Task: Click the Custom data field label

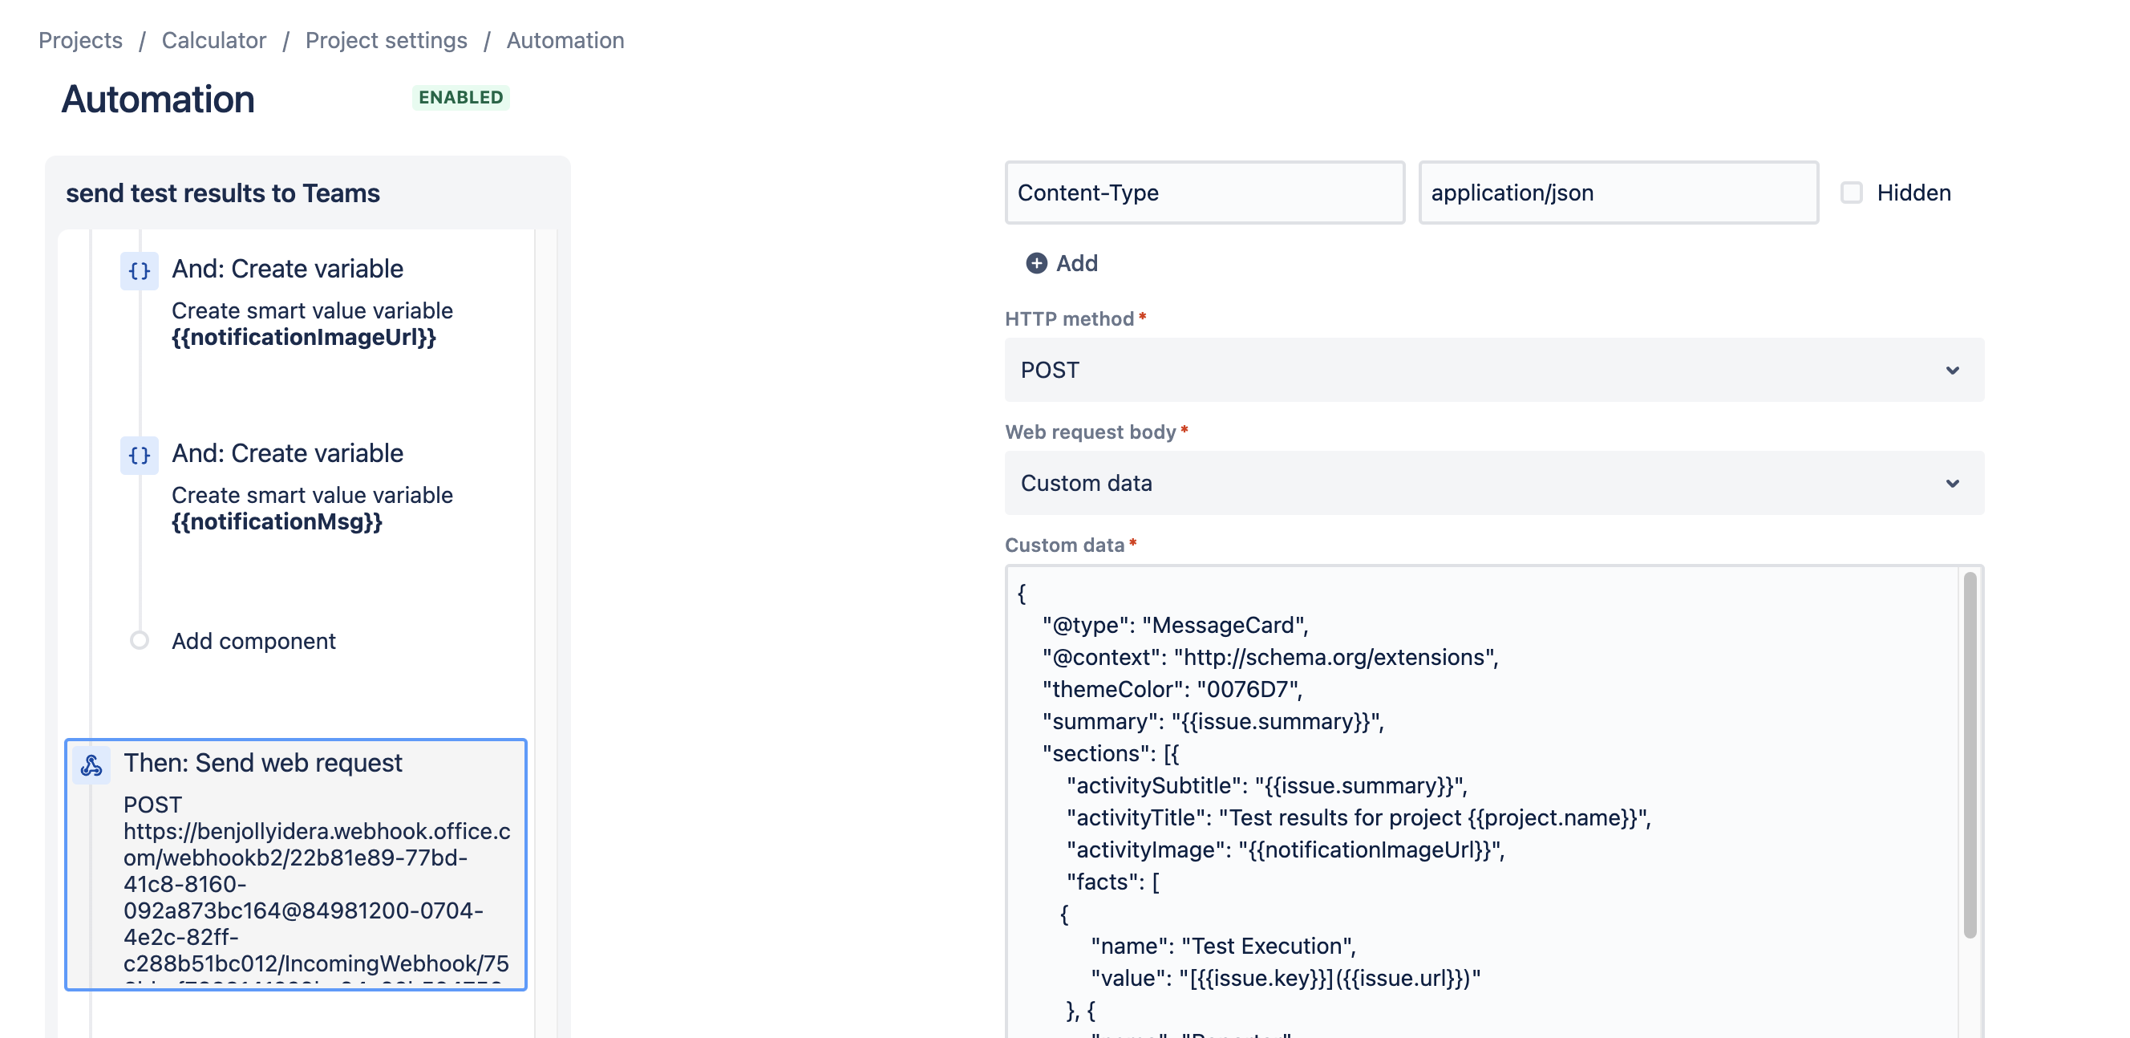Action: [1064, 545]
